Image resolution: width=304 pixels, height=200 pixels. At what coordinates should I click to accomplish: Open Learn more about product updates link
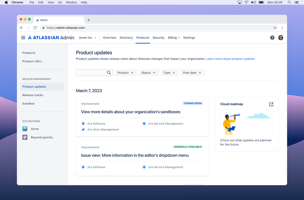(x=231, y=59)
